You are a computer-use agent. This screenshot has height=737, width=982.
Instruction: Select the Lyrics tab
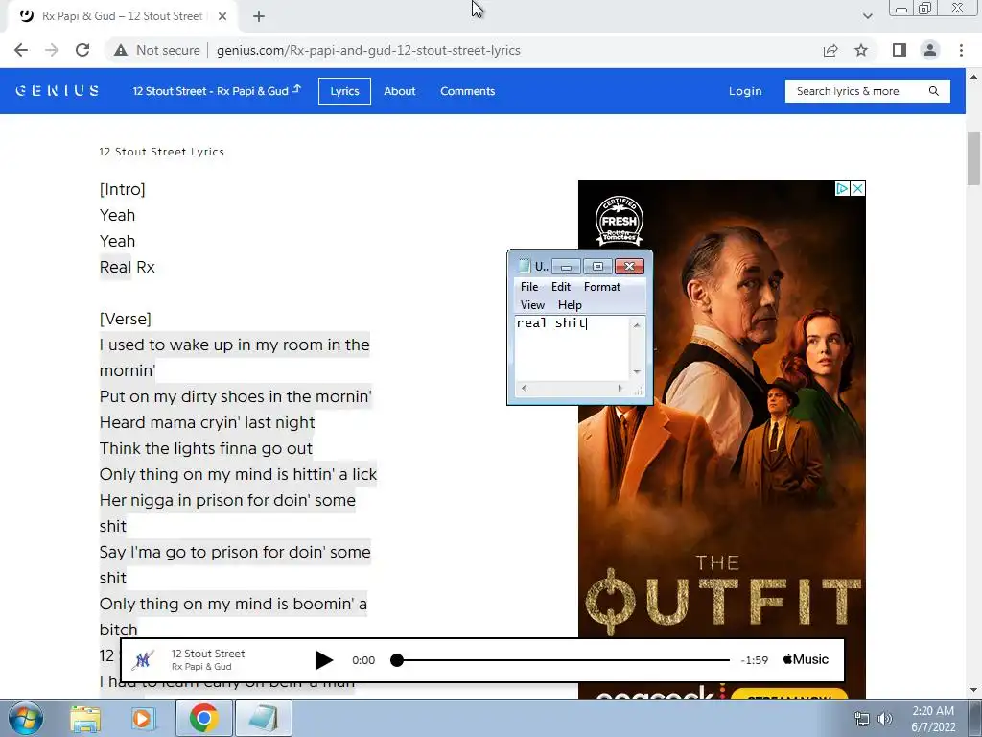click(344, 91)
